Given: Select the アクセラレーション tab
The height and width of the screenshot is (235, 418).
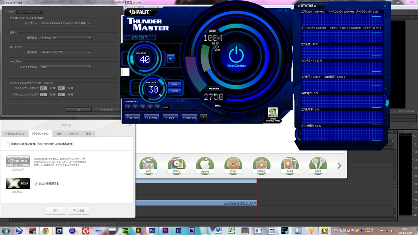Looking at the screenshot, I should (40, 133).
